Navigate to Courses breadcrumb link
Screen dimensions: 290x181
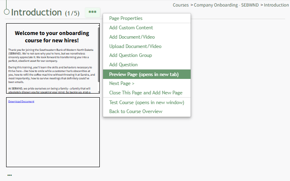[x=181, y=5]
